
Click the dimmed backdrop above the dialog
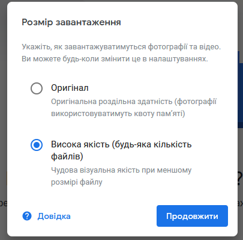(x=121, y=1)
